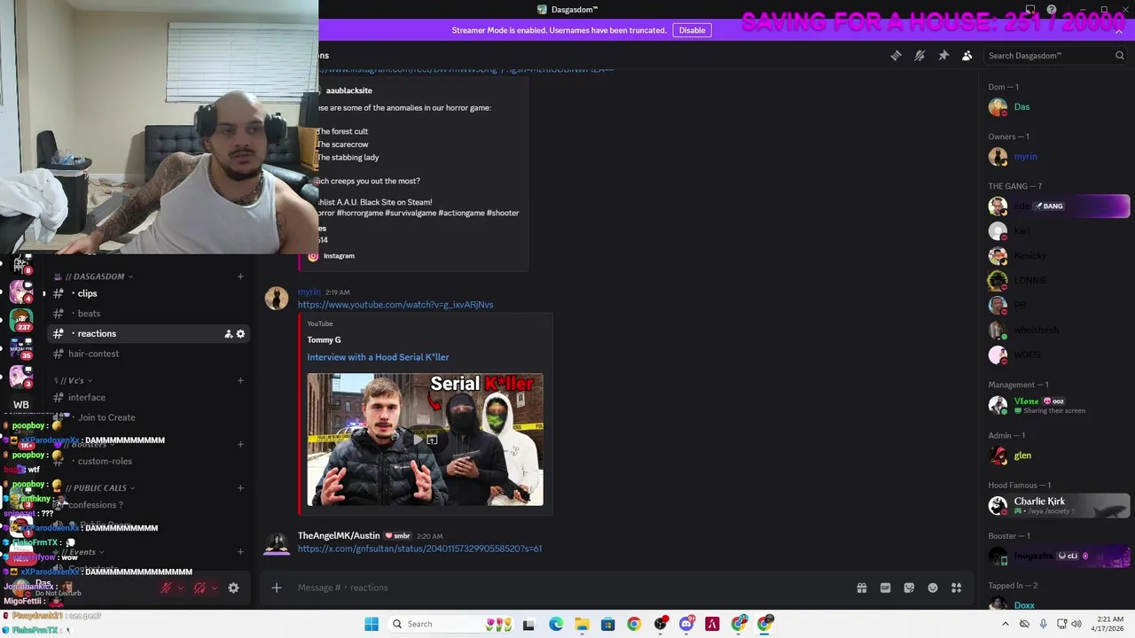This screenshot has height=638, width=1135.
Task: Open User Settings gear
Action: point(233,587)
